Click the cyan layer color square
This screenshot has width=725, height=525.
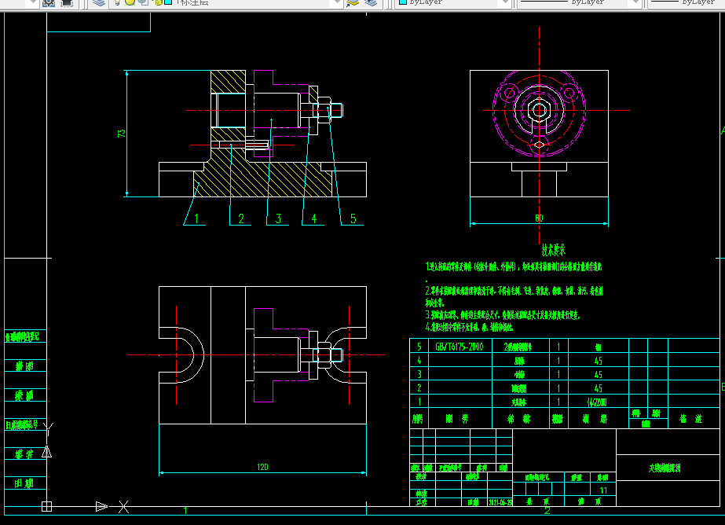coord(168,2)
